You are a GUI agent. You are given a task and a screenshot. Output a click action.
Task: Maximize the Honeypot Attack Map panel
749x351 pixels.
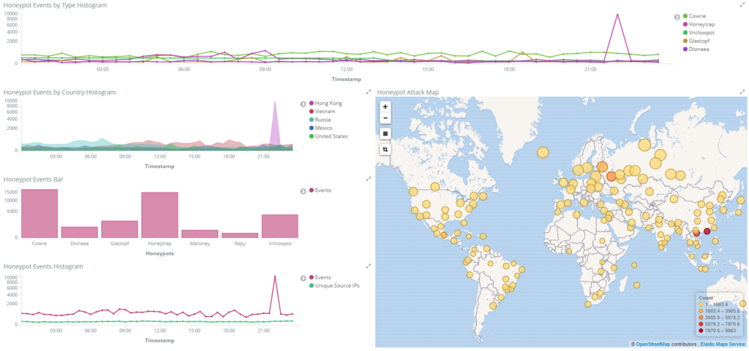point(742,92)
